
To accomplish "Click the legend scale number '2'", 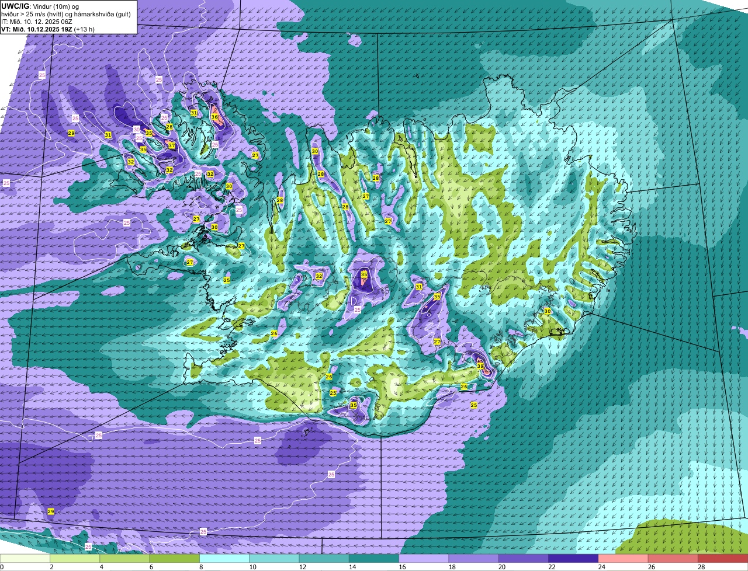I will [x=52, y=567].
